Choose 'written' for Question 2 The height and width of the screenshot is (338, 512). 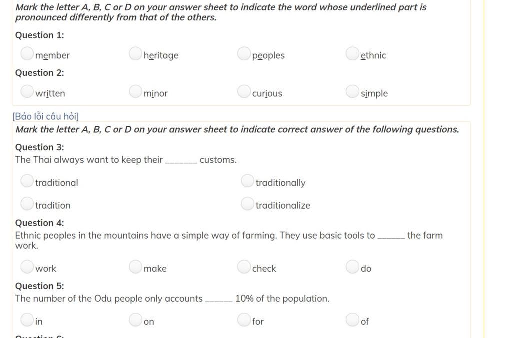pyautogui.click(x=27, y=91)
